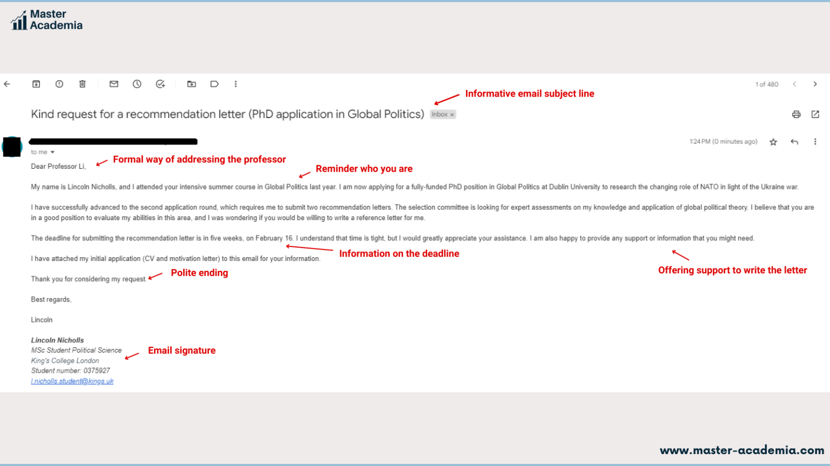Apply a label to this email
Image resolution: width=830 pixels, height=466 pixels.
[214, 84]
